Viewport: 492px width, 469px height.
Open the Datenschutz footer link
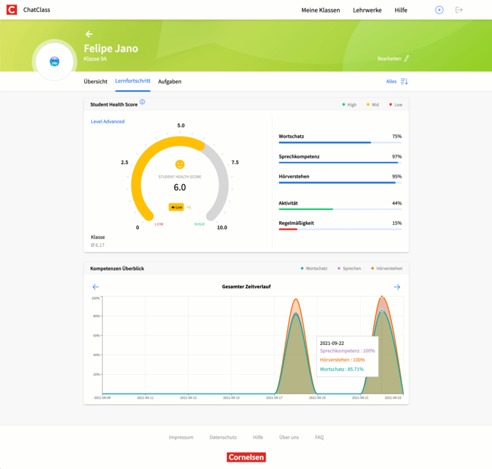[x=223, y=438]
